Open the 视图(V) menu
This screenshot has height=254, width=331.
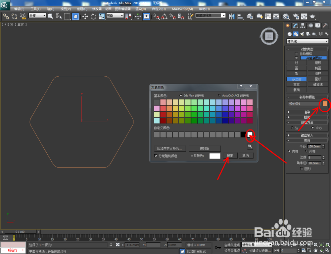[x=66, y=9]
